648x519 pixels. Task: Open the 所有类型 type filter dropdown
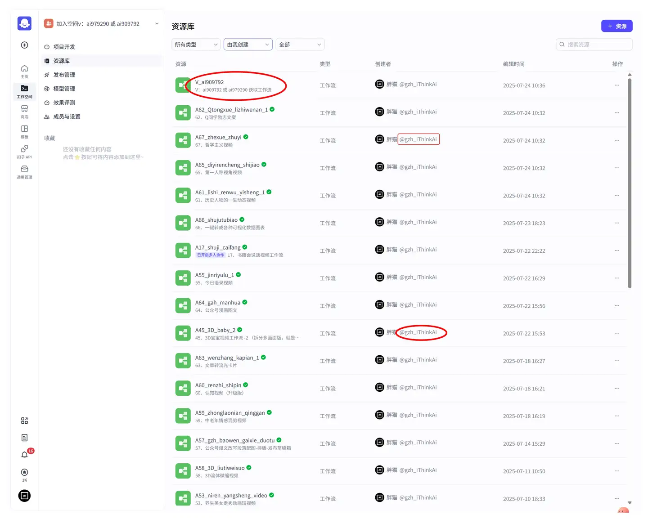(196, 44)
